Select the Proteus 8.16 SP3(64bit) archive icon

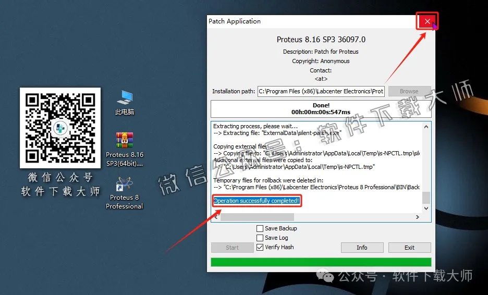click(x=125, y=150)
